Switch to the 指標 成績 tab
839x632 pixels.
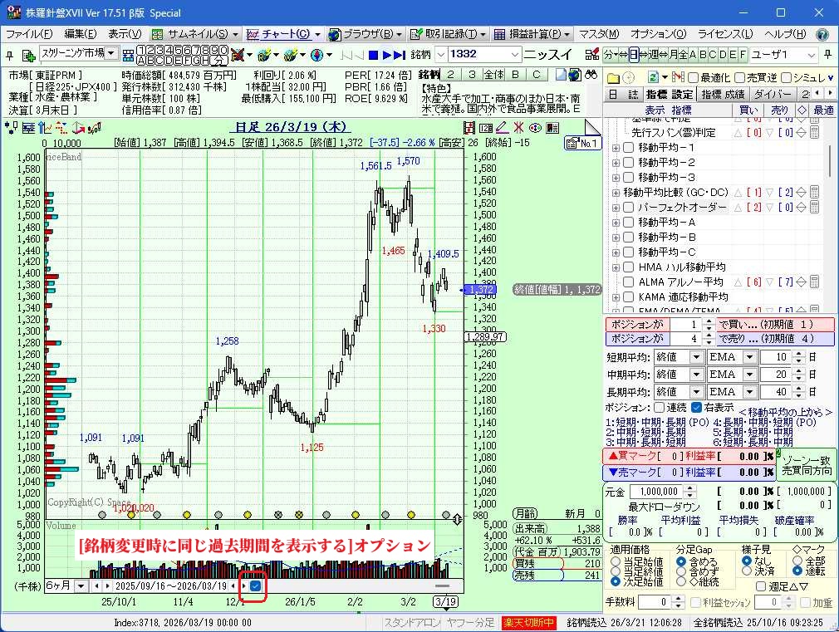click(x=723, y=94)
